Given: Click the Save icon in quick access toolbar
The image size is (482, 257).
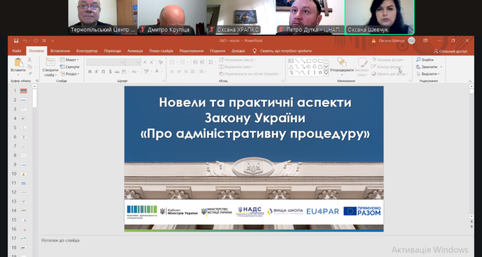Looking at the screenshot, I should (16, 40).
